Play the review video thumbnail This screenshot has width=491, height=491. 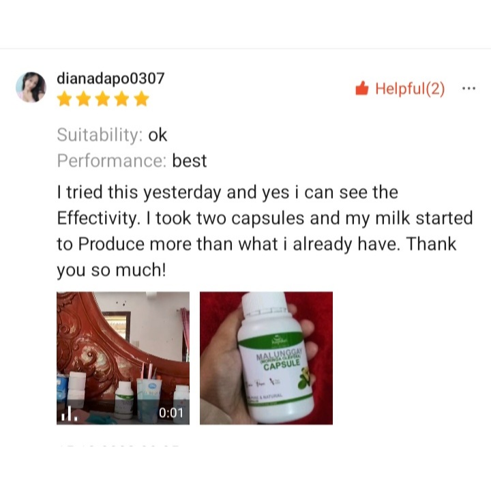point(123,358)
